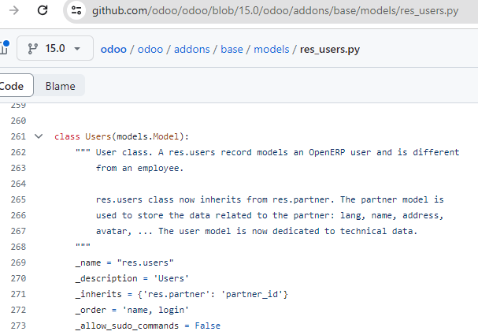Click the _description = 'Users' line
Screen dimensions: 478x335
coord(132,278)
